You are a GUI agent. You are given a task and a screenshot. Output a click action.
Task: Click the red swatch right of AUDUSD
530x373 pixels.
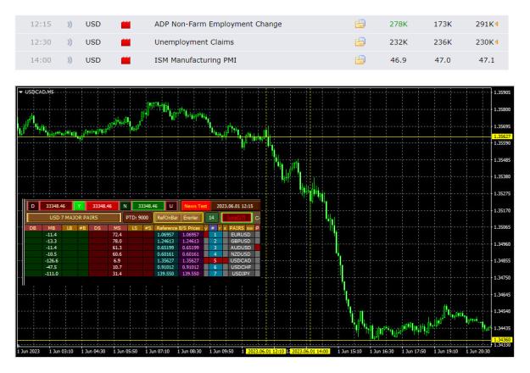tap(258, 248)
